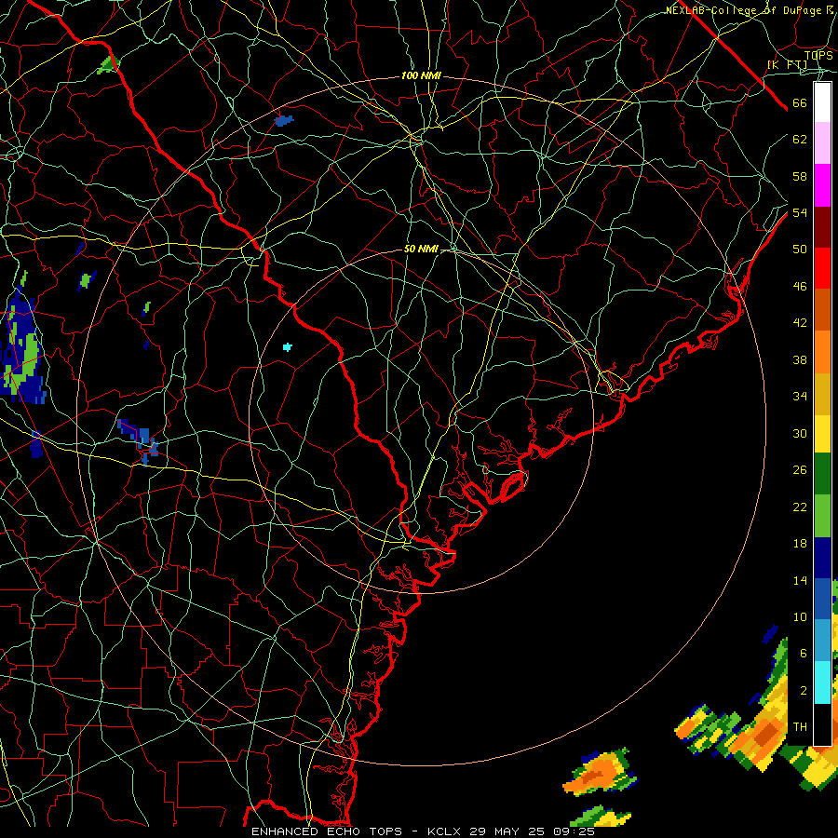
Task: Click the orange offshore storm cell below the 100 NMI ring
Action: point(601,772)
